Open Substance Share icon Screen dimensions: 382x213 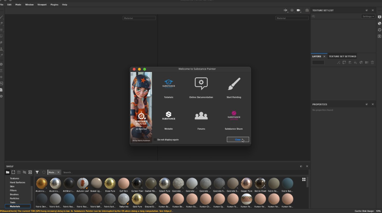pos(234,115)
